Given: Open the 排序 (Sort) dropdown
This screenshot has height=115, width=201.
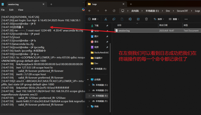Looking at the screenshot, I should pos(159,19).
